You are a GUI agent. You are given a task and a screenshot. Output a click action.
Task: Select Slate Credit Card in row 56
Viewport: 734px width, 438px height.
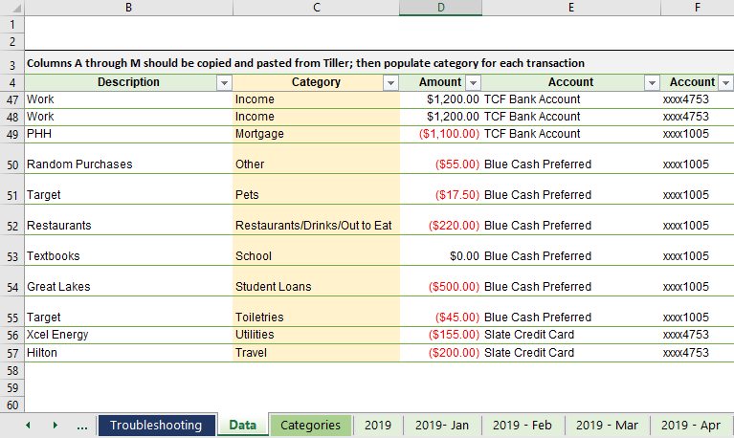coord(571,335)
